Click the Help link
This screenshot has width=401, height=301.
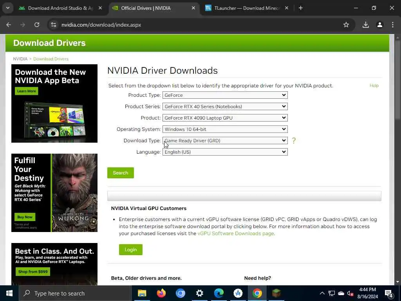click(374, 85)
